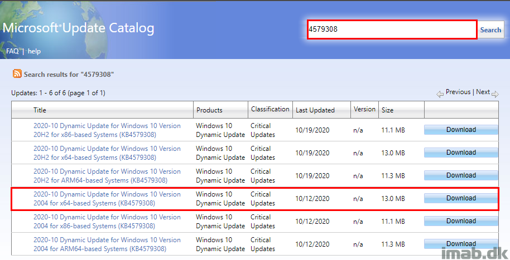The height and width of the screenshot is (260, 510).
Task: Click 11.3 MB size in 20H2 ARM64 row
Action: (x=393, y=175)
